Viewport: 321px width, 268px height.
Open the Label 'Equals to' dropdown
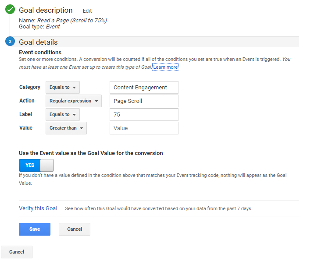(63, 115)
